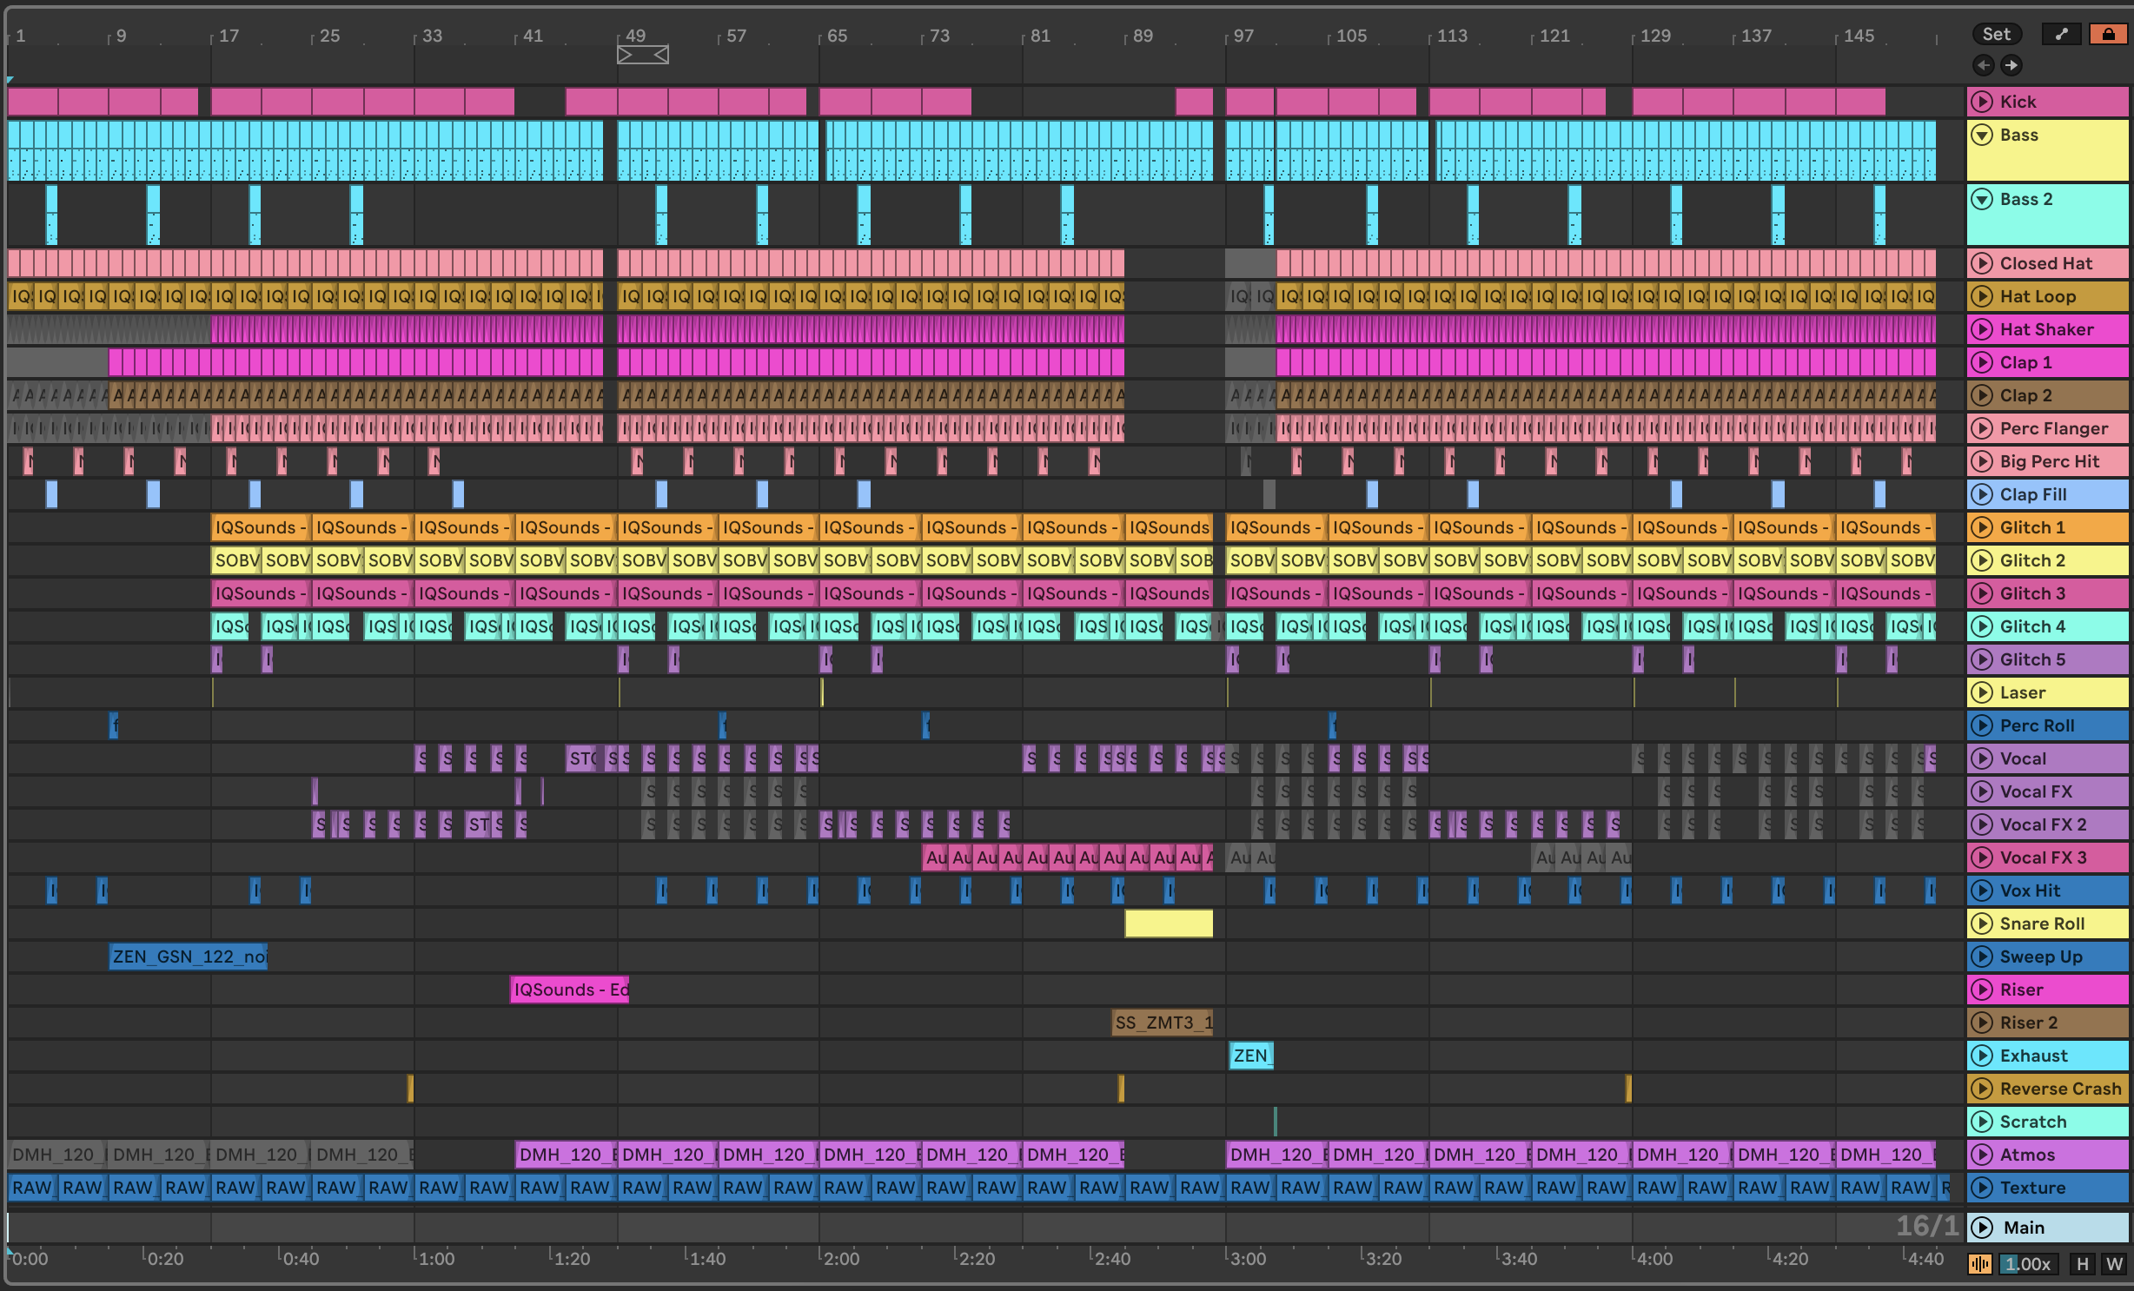Select the IQSounds Riser clip

click(569, 990)
